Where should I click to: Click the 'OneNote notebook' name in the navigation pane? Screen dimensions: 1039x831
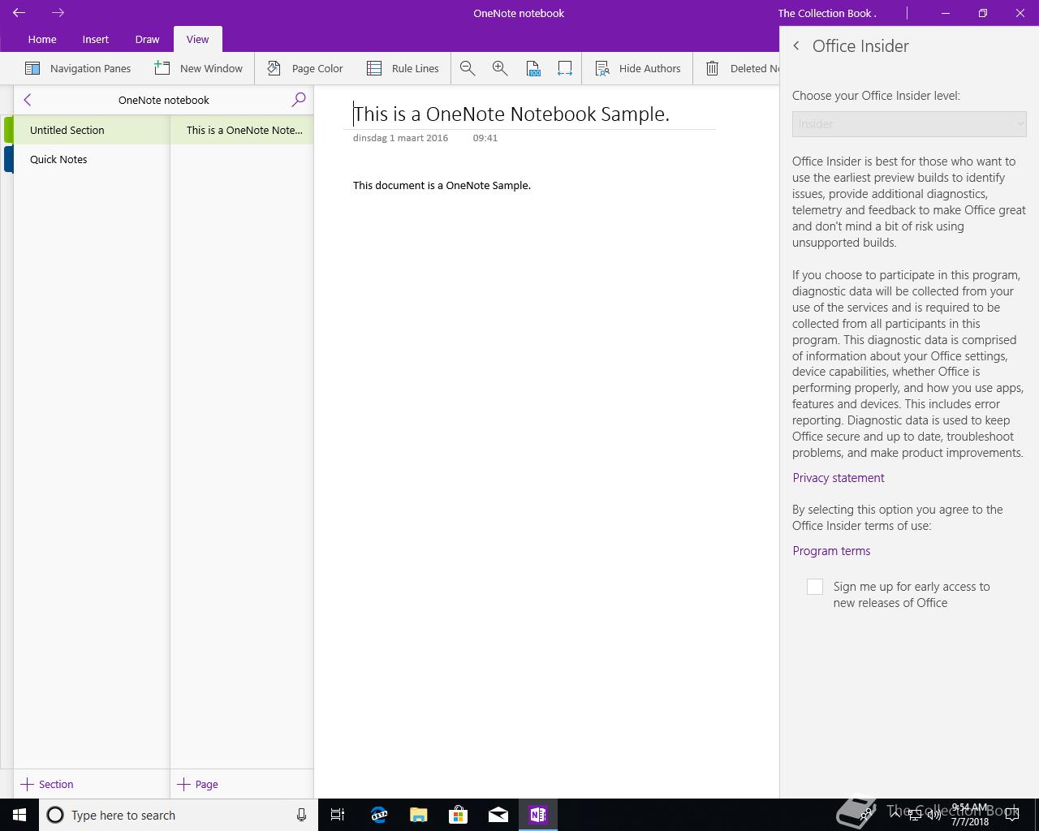164,100
